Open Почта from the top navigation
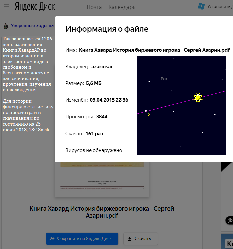This screenshot has height=249, width=233. [x=94, y=7]
